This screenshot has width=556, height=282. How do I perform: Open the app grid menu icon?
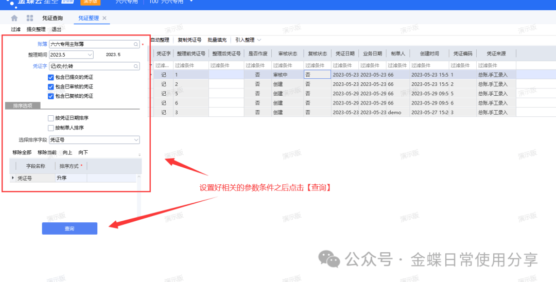pyautogui.click(x=29, y=18)
